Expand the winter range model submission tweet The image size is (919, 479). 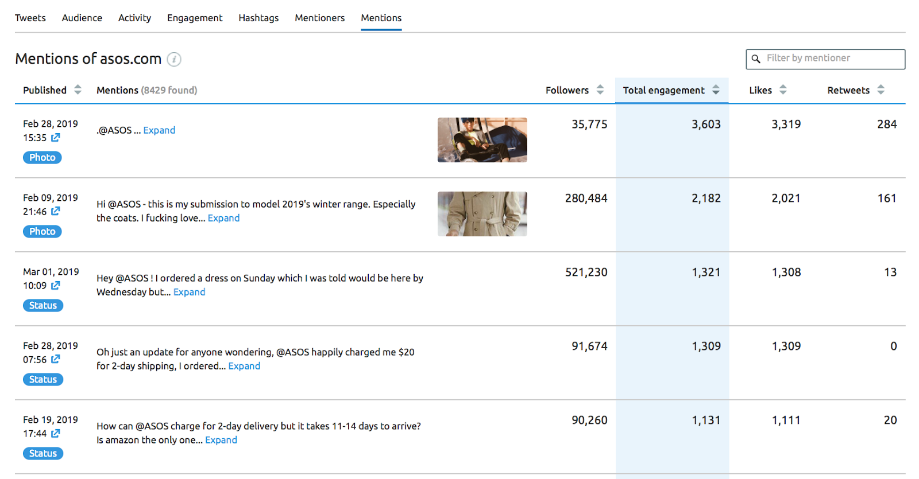[x=223, y=218]
